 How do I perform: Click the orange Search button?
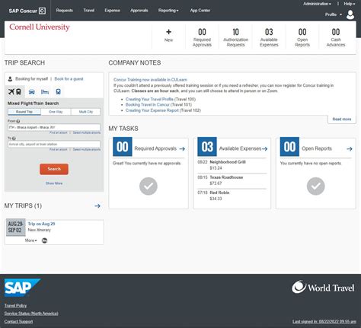[x=54, y=169]
